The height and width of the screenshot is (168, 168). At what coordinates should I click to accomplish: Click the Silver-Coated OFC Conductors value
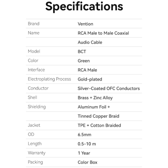[x=109, y=88]
